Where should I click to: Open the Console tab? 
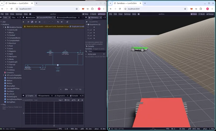coord(74,96)
